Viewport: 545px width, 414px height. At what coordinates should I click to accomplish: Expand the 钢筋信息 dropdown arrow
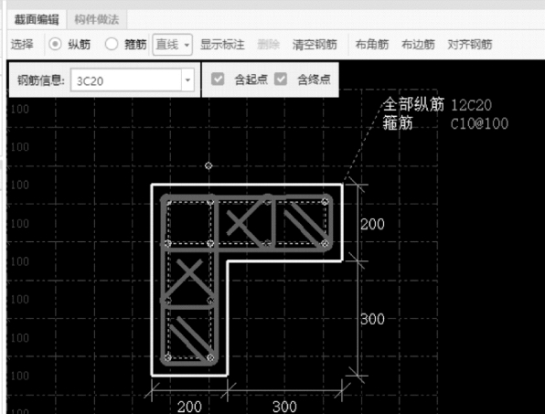point(187,80)
